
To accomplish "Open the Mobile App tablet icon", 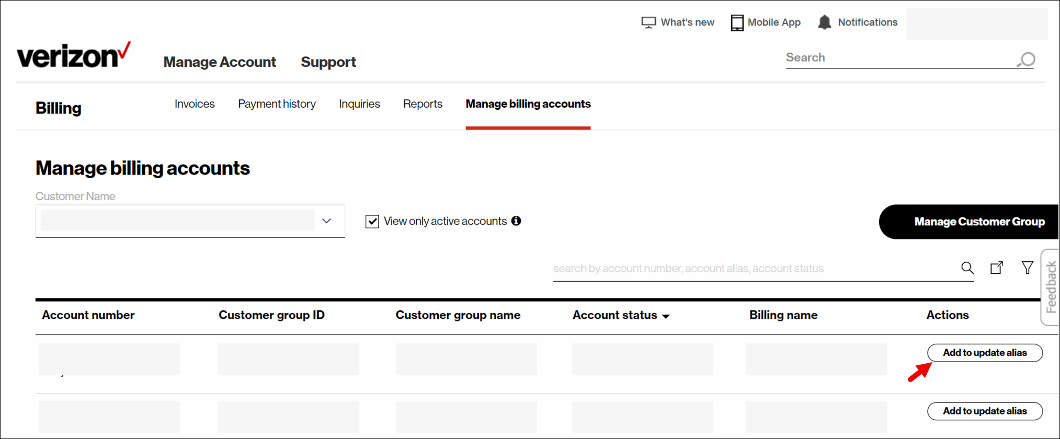I will [x=737, y=22].
